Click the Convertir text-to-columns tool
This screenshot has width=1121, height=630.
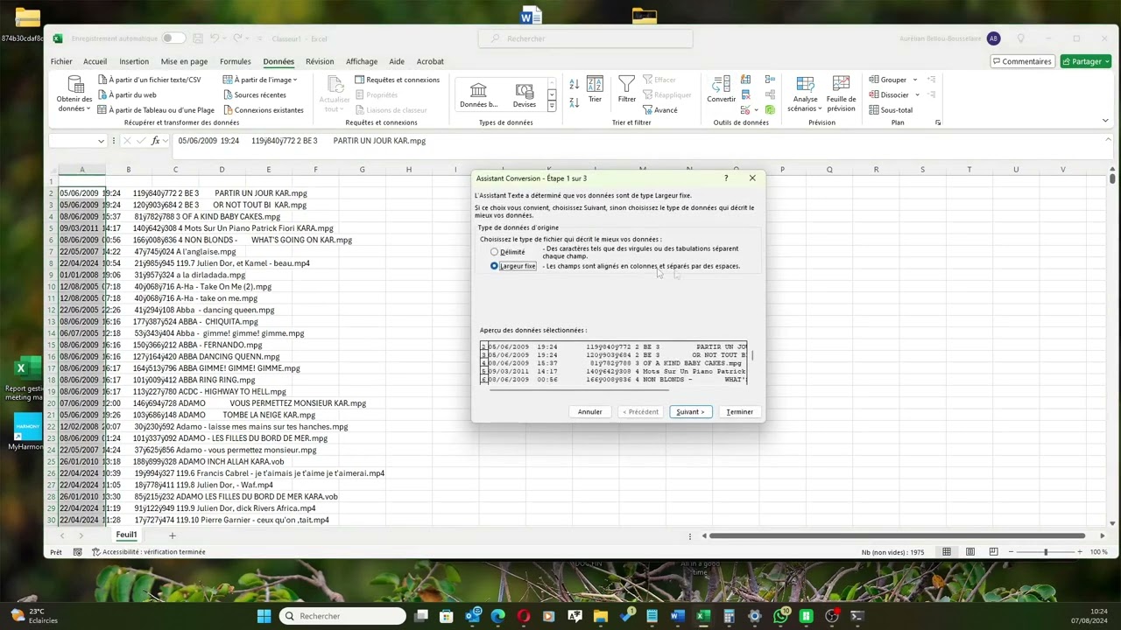[x=722, y=90]
